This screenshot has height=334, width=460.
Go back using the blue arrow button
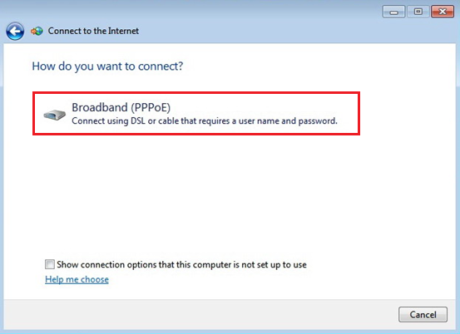coord(15,31)
